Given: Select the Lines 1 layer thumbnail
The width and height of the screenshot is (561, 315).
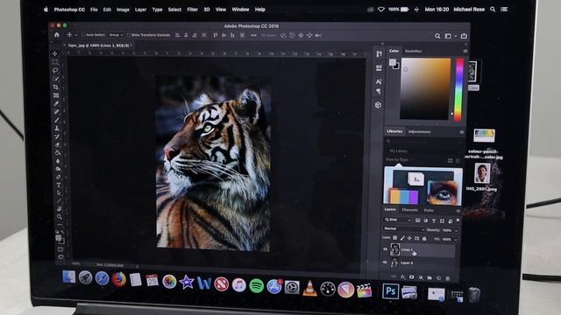Looking at the screenshot, I should [x=395, y=249].
